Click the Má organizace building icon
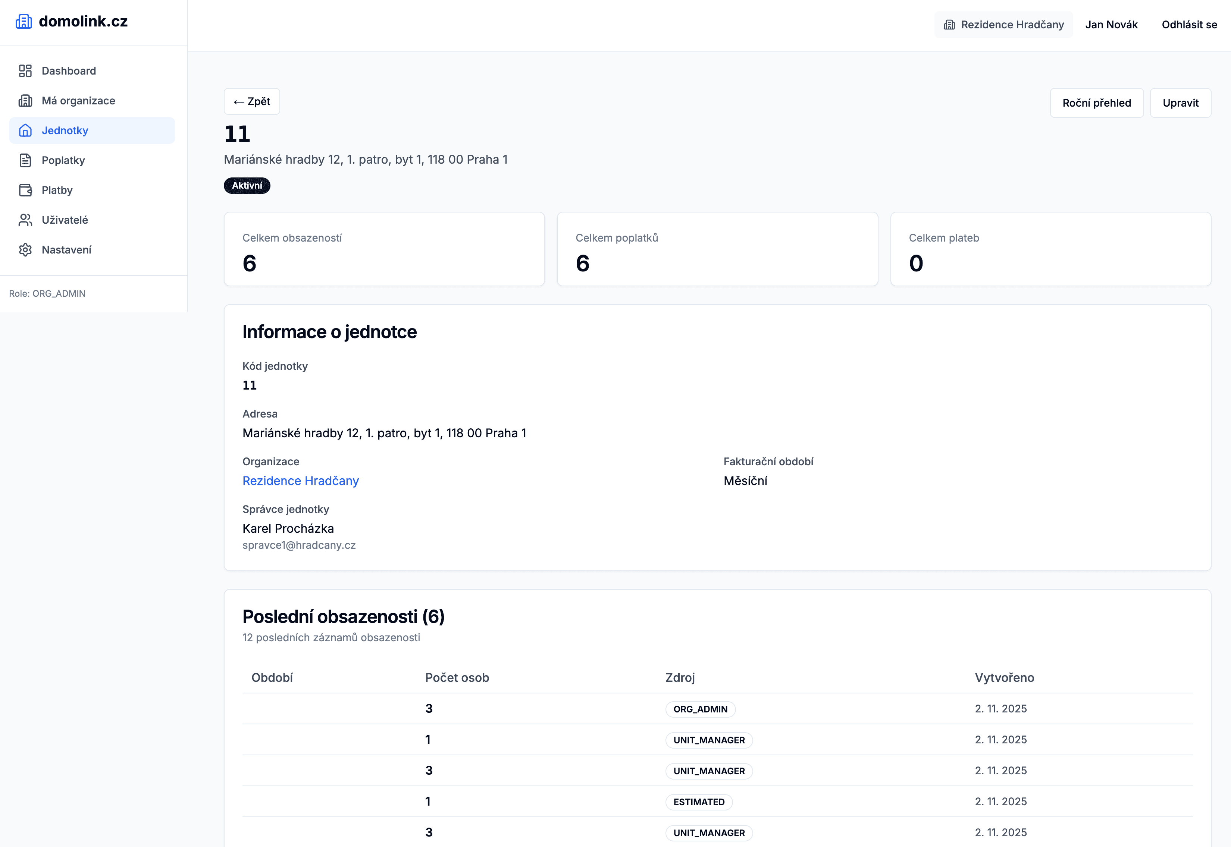The width and height of the screenshot is (1231, 847). (x=25, y=100)
